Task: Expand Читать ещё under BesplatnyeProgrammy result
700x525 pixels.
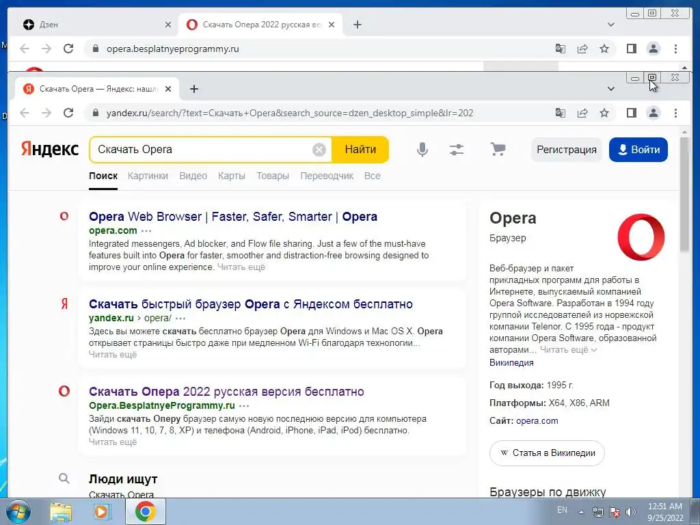Action: tap(113, 442)
